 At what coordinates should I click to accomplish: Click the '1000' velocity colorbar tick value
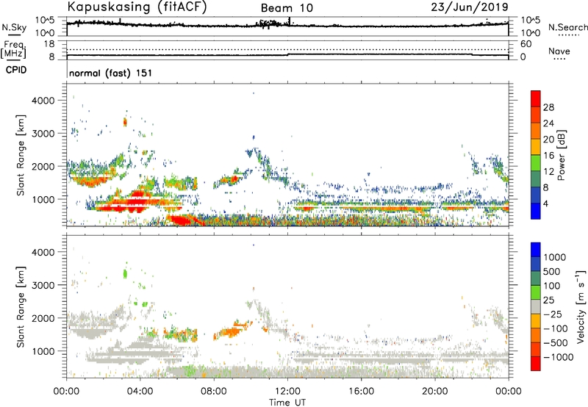click(x=554, y=257)
